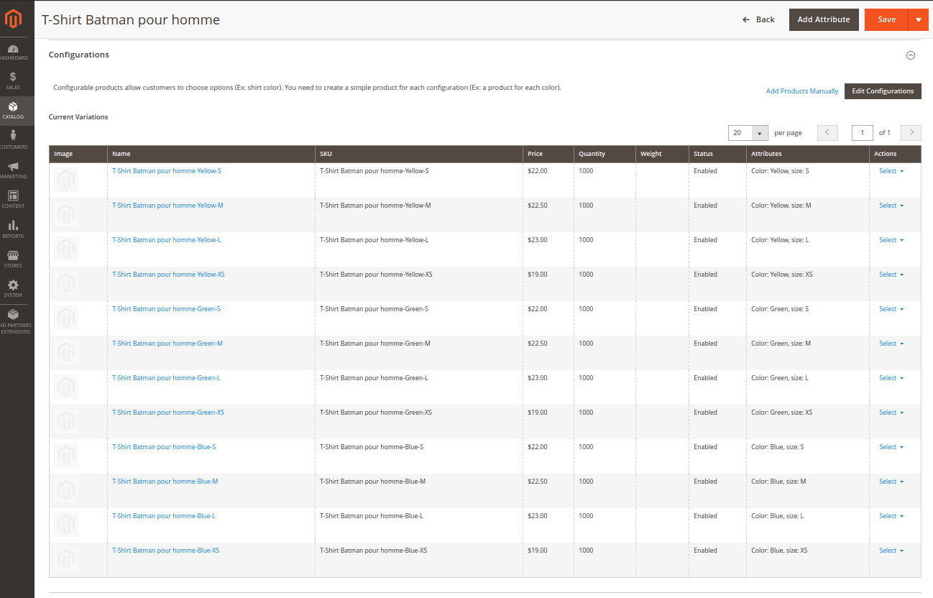The height and width of the screenshot is (598, 933).
Task: Click the Back link
Action: tap(758, 19)
